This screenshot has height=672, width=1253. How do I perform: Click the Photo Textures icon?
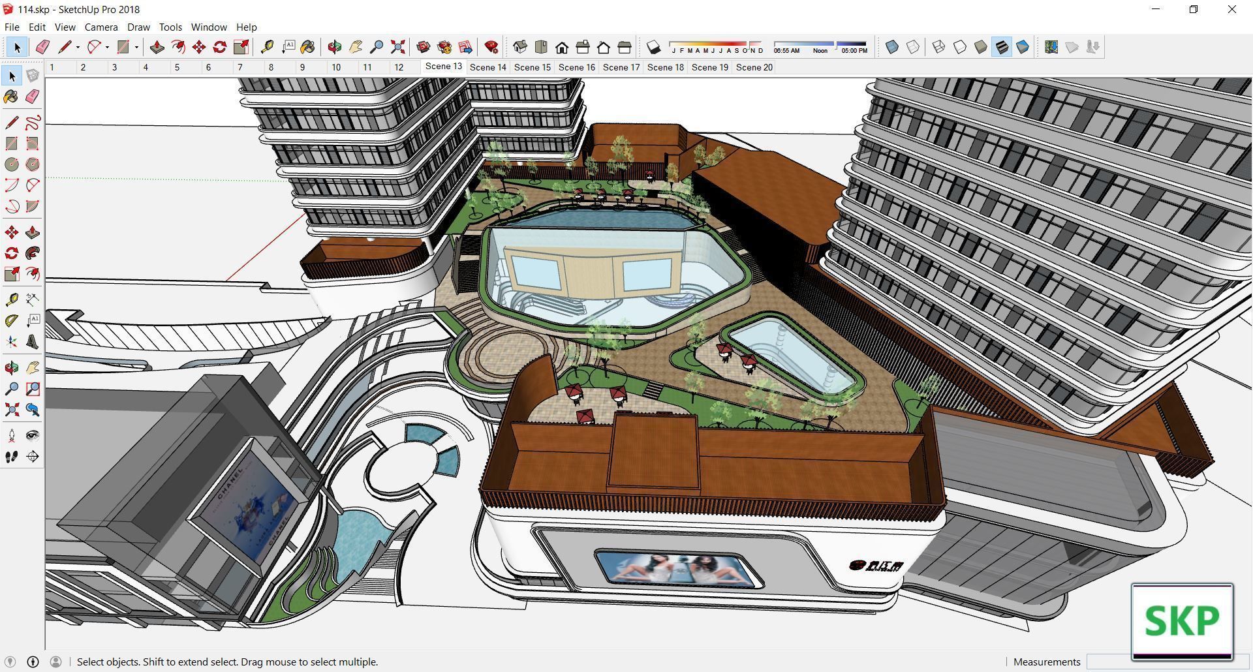tap(1093, 47)
